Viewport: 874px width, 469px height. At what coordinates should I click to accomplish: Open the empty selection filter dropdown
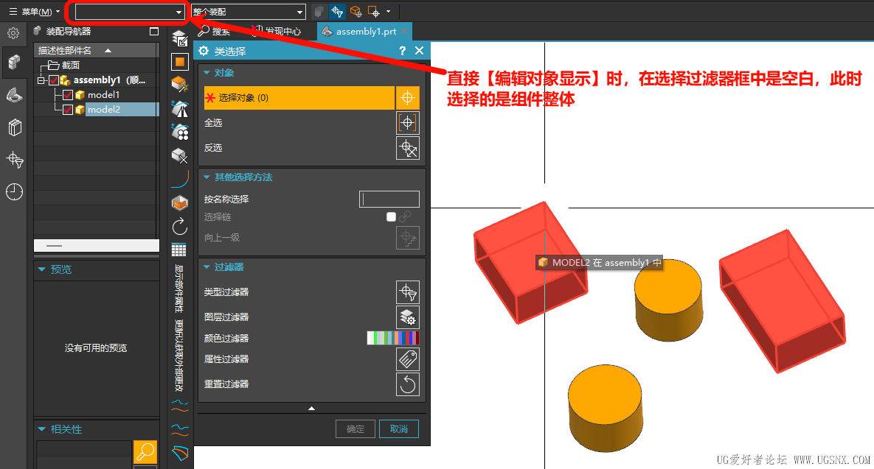(130, 12)
